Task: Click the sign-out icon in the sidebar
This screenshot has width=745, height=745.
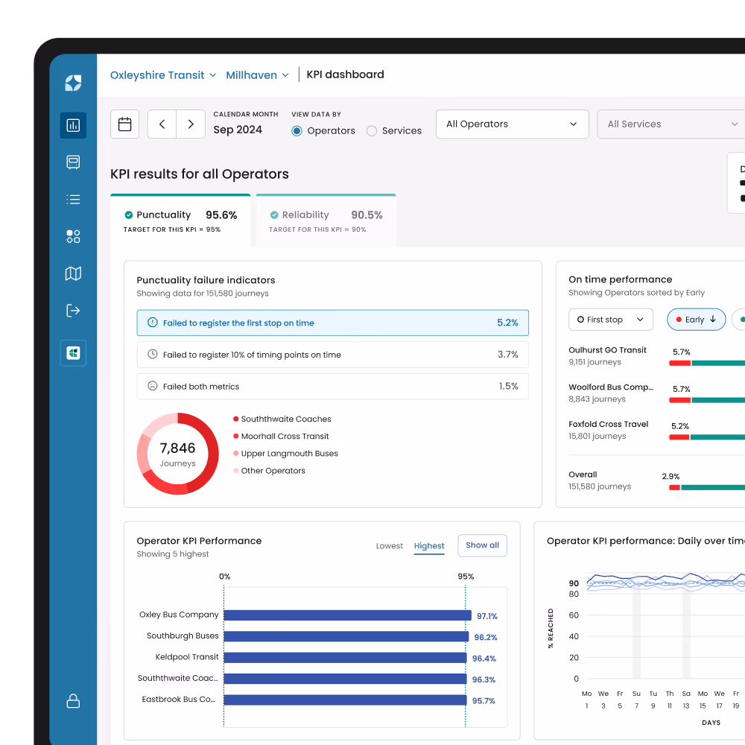Action: tap(72, 310)
